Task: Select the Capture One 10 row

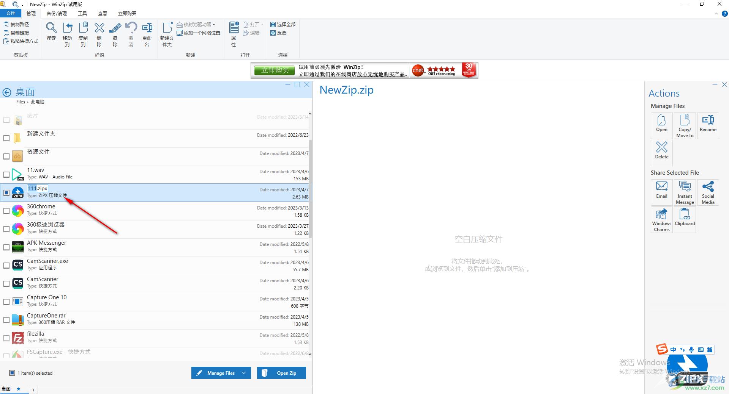Action: click(156, 302)
